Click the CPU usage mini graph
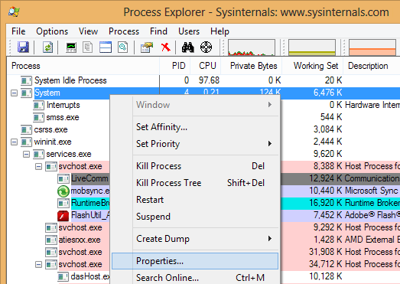The width and height of the screenshot is (400, 284). click(x=252, y=47)
